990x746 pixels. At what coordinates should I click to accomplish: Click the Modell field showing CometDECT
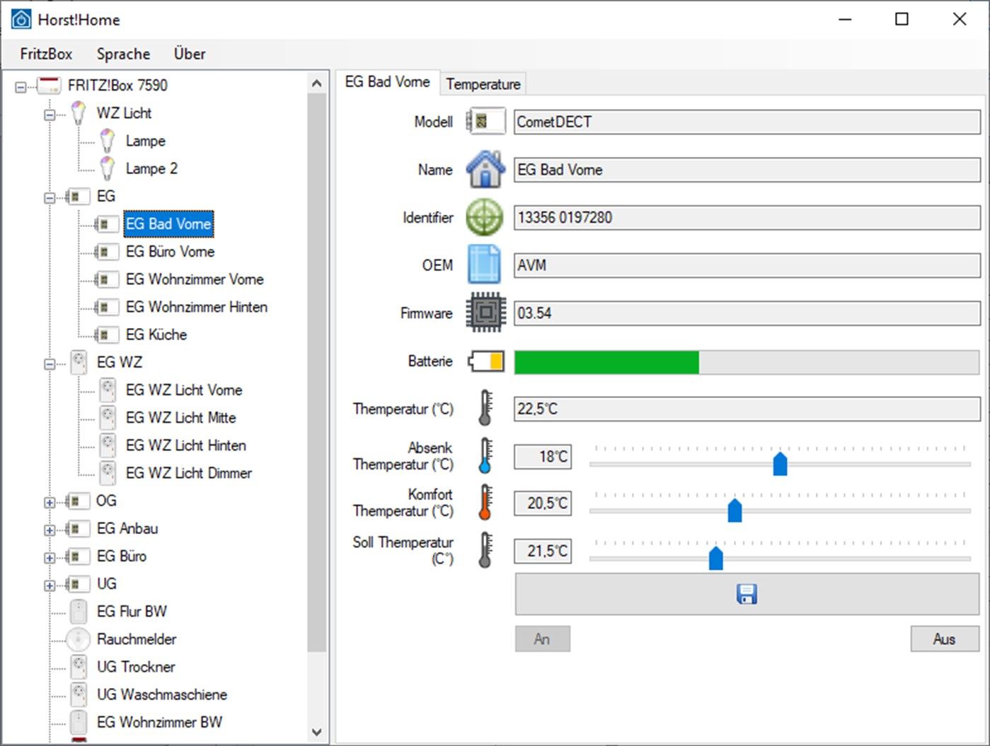[747, 122]
